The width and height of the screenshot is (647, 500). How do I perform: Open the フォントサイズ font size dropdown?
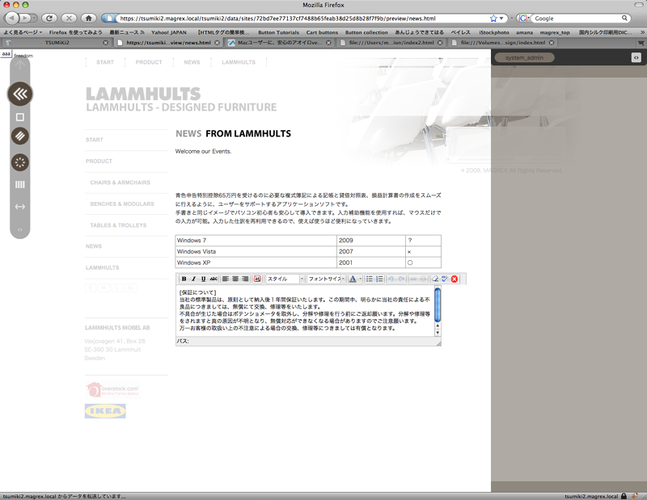pos(326,279)
